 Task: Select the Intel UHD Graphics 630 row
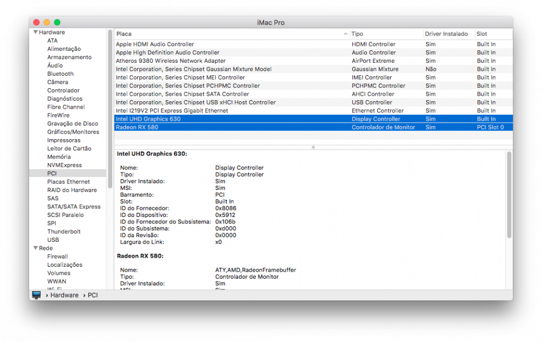click(x=313, y=119)
